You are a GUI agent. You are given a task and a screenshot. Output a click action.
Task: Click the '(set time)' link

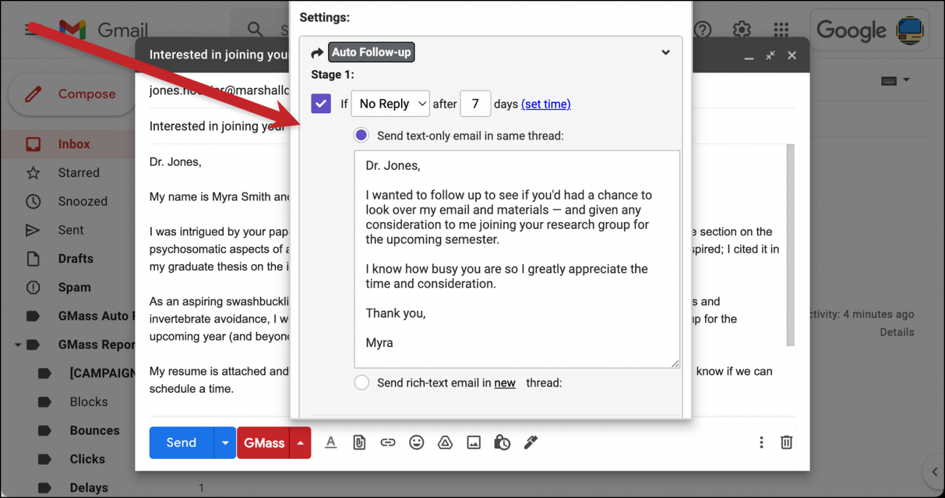pyautogui.click(x=545, y=103)
